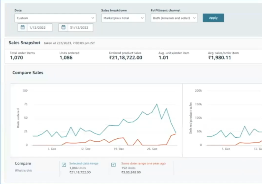Screen dimensions: 262x184
Task: Edit the end date field 31/12/2022
Action: click(x=80, y=27)
